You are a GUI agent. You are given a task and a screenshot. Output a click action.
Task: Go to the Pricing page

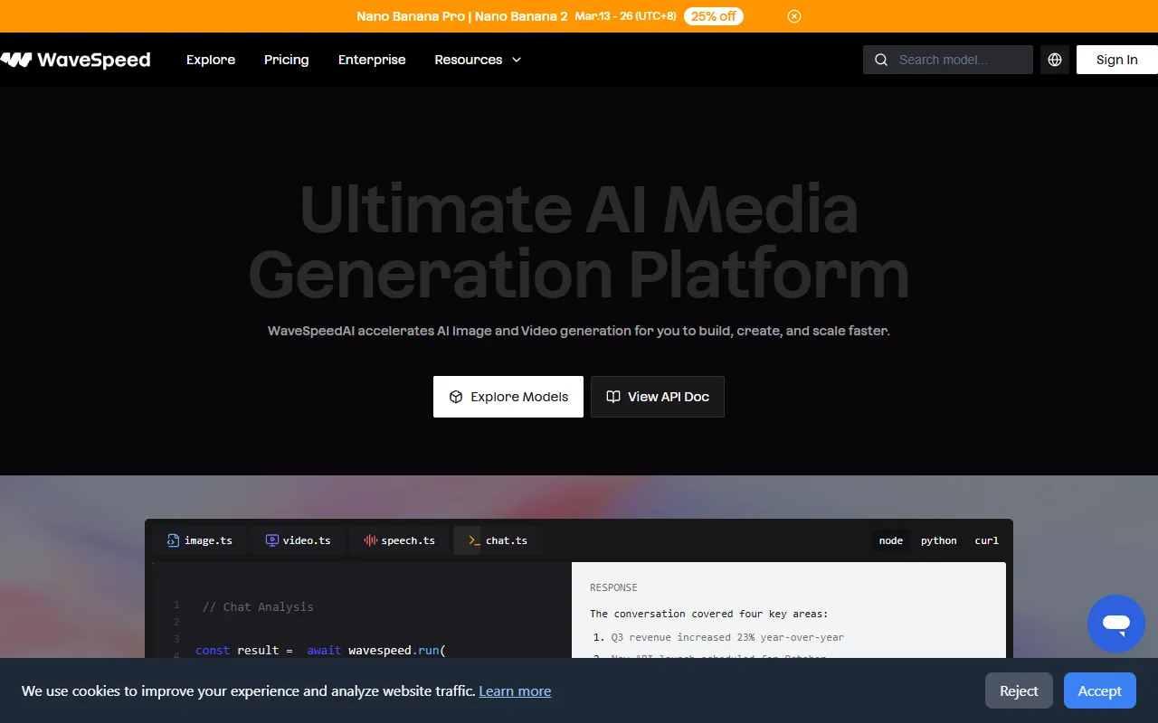coord(286,60)
